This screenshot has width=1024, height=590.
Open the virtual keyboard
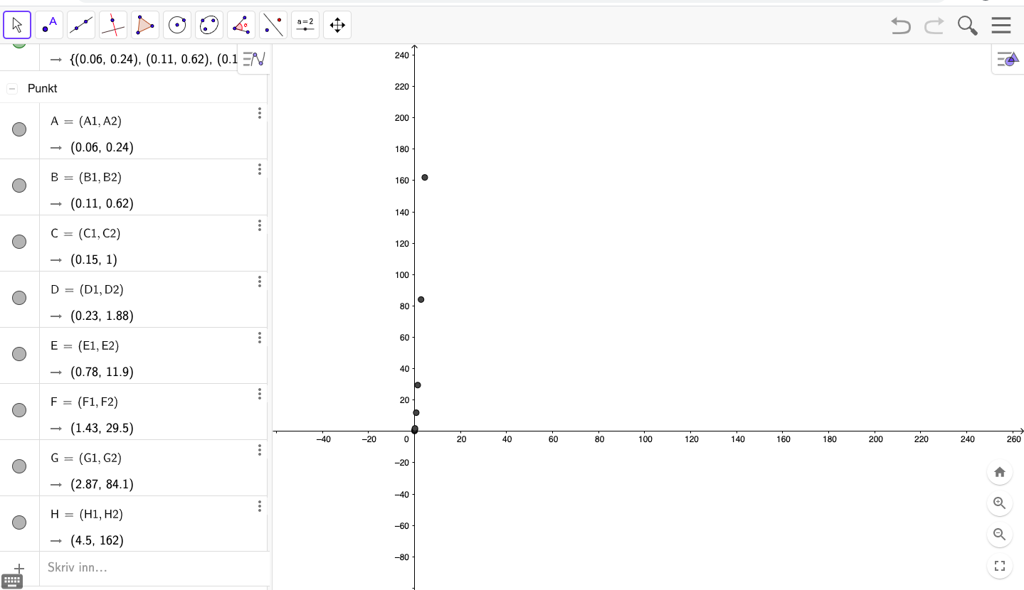[12, 582]
